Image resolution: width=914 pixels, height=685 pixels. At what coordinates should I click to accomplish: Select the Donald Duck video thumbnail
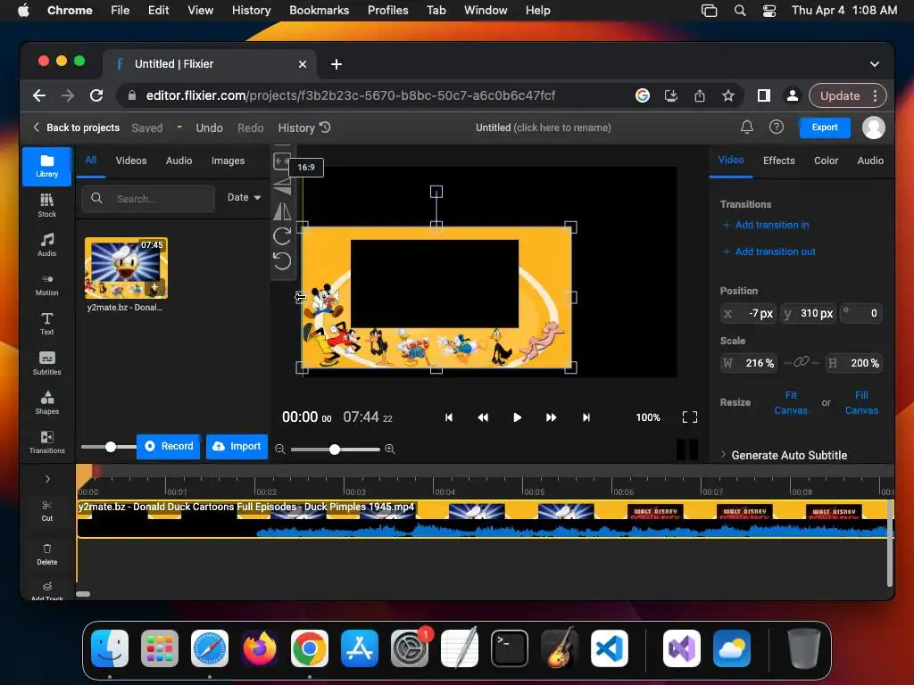126,268
